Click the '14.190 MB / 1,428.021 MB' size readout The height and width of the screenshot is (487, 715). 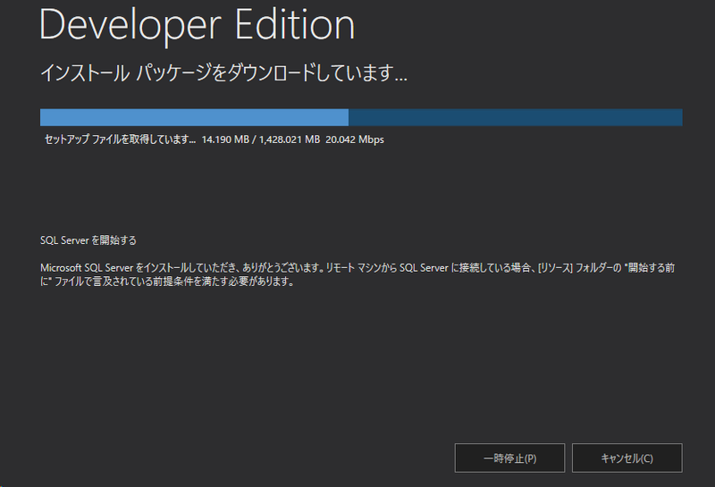click(261, 139)
